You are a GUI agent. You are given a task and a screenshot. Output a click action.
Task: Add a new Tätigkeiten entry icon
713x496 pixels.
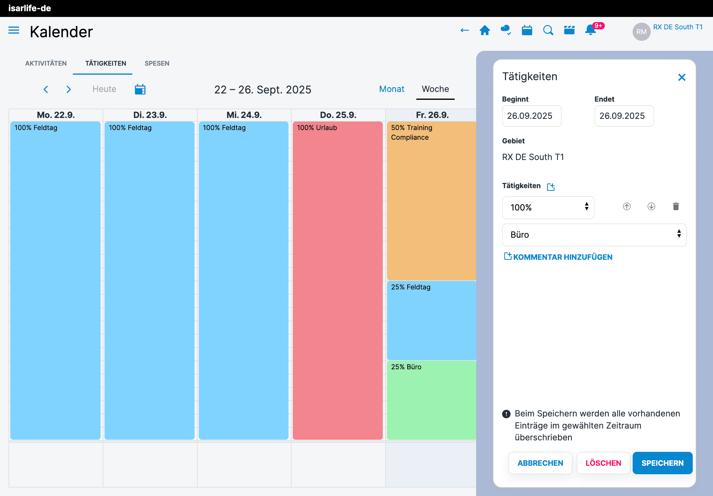coord(551,187)
